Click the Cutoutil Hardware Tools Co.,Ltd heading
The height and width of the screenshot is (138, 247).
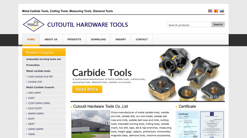tap(101, 106)
